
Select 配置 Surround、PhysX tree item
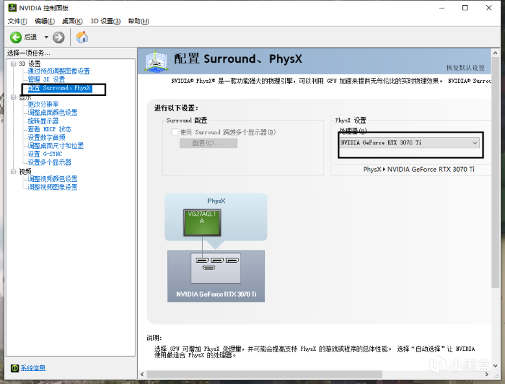pyautogui.click(x=60, y=88)
